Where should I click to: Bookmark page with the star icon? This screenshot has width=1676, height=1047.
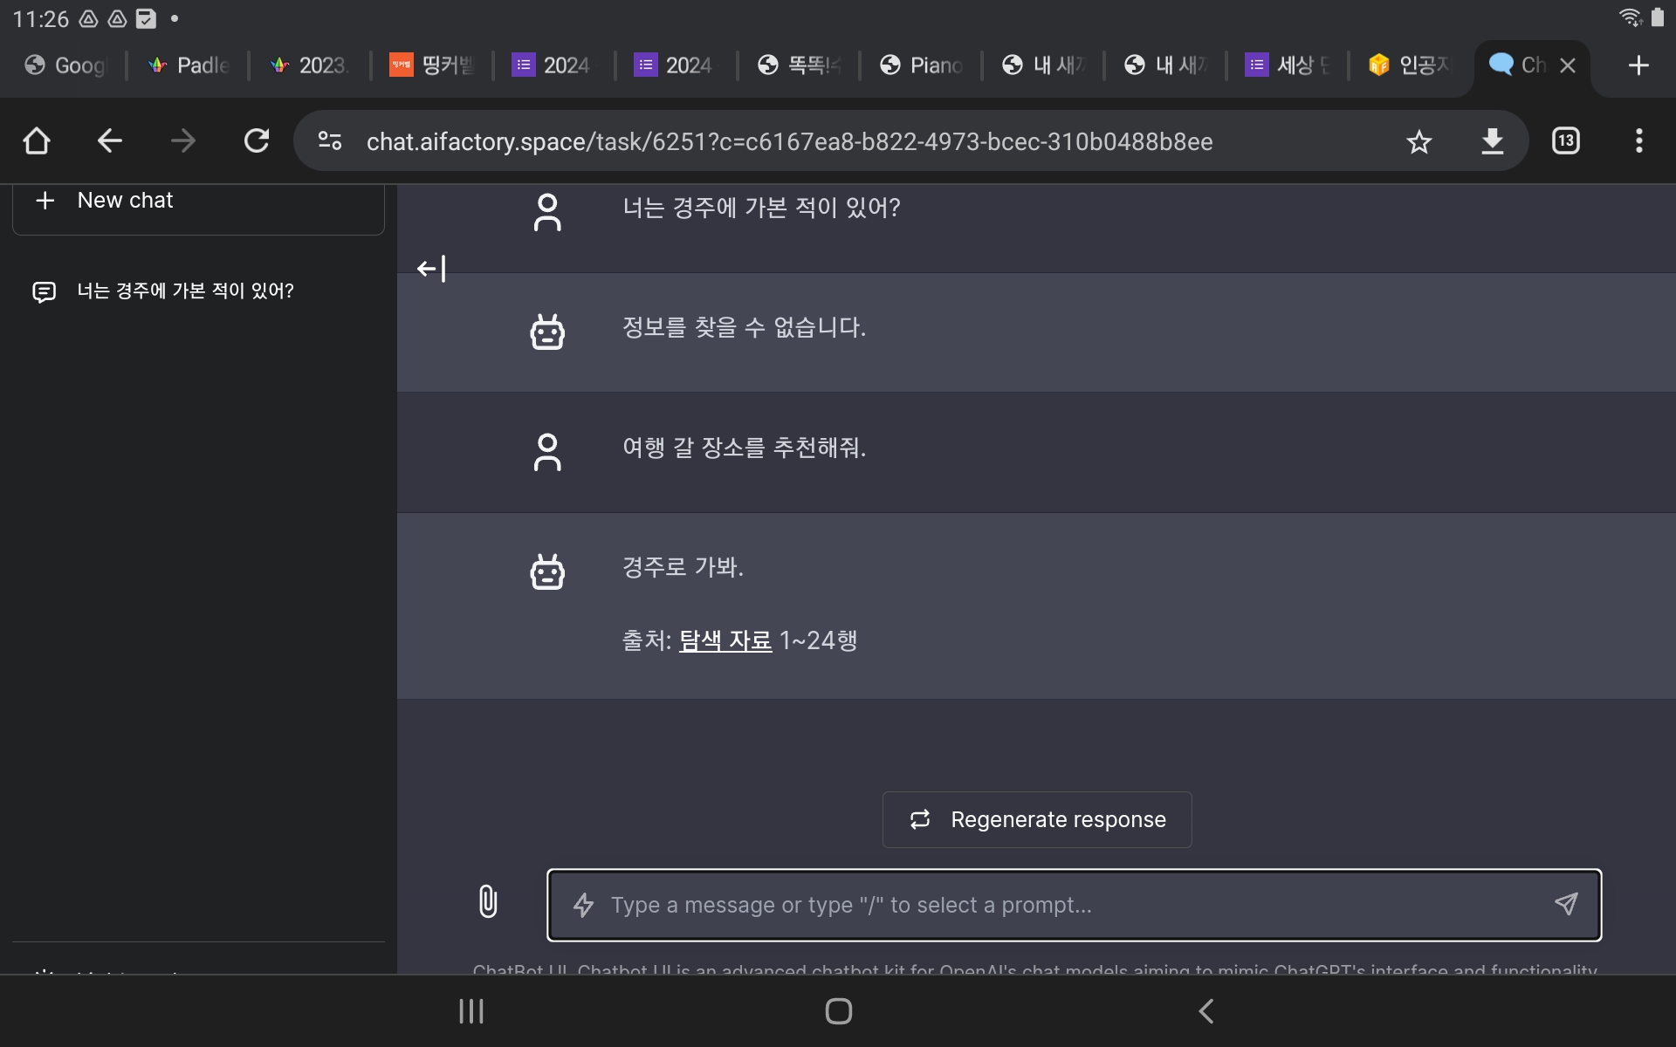tap(1418, 141)
